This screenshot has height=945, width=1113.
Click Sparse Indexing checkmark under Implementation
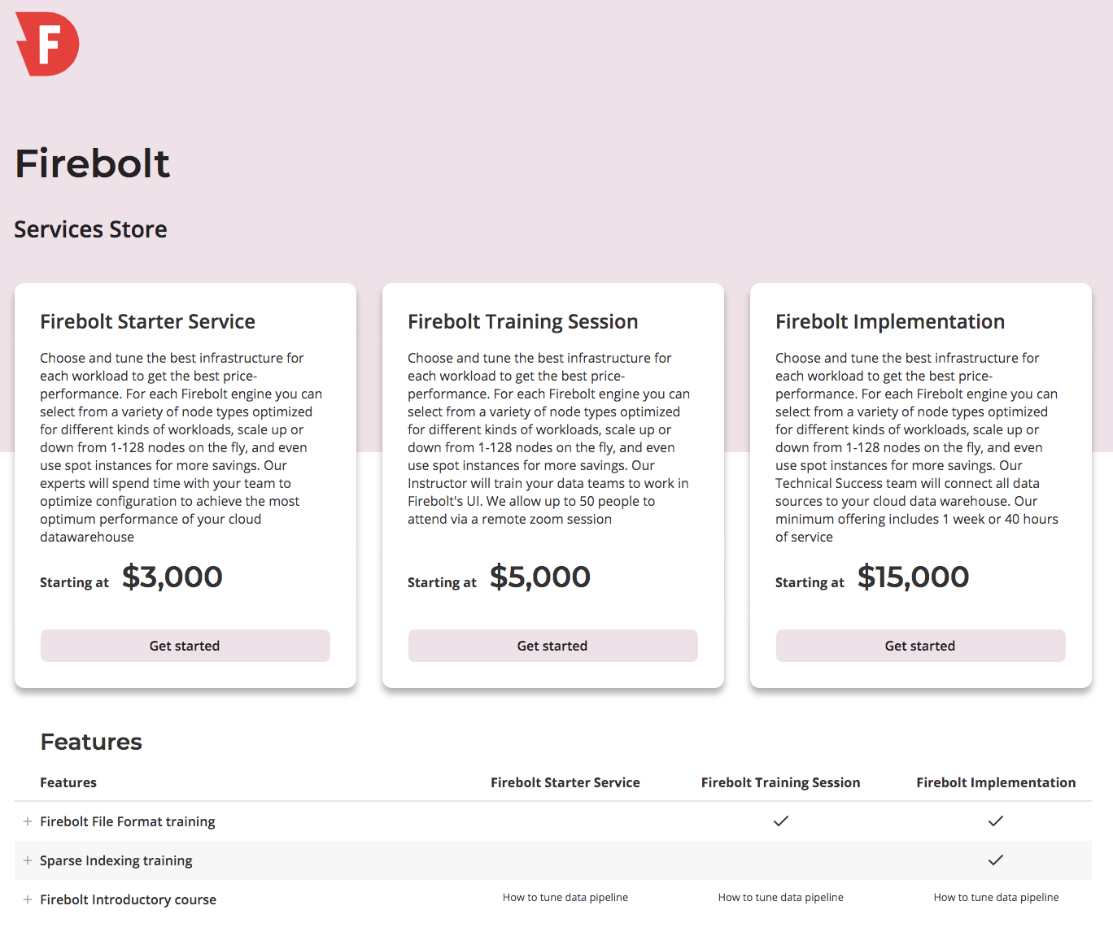tap(996, 860)
